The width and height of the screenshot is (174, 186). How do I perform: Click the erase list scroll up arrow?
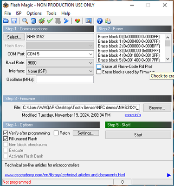pyautogui.click(x=168, y=37)
